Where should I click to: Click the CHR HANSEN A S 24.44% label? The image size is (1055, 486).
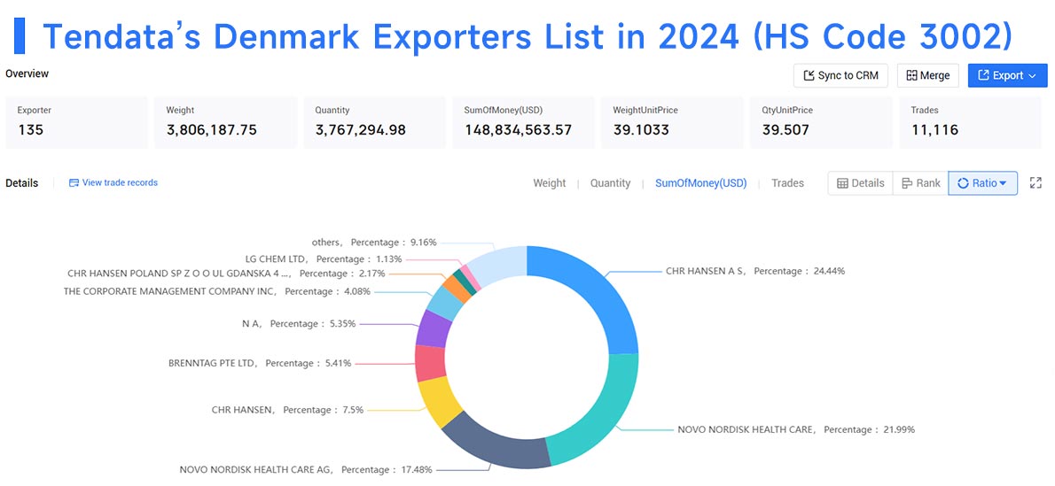755,272
